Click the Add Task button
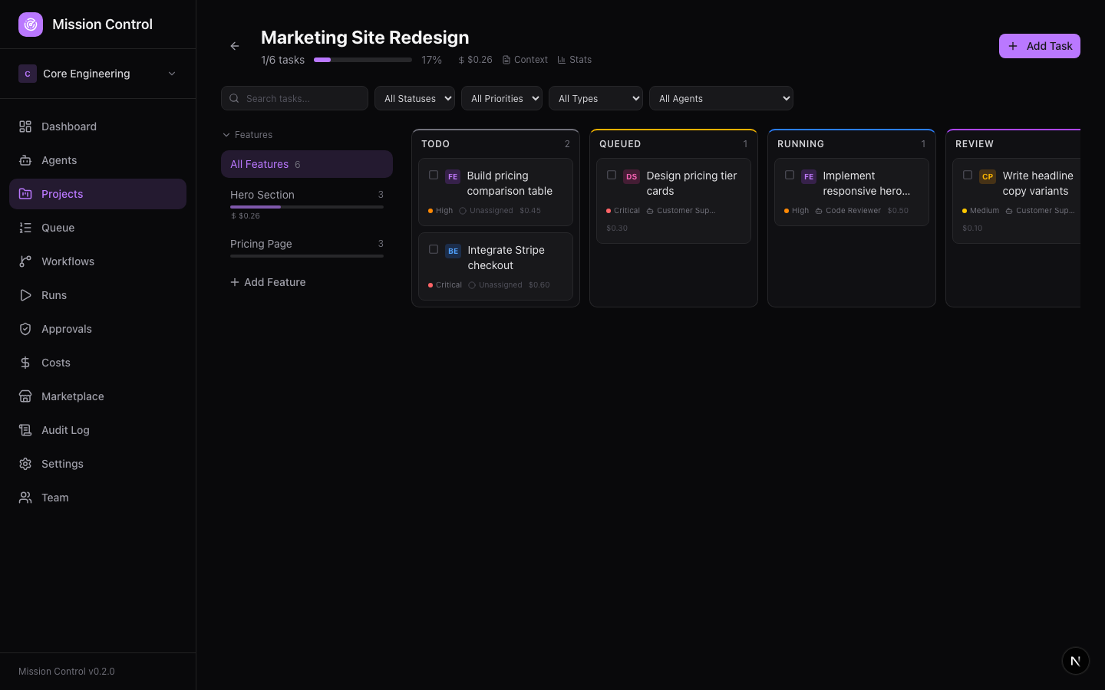The width and height of the screenshot is (1105, 690). click(x=1039, y=46)
